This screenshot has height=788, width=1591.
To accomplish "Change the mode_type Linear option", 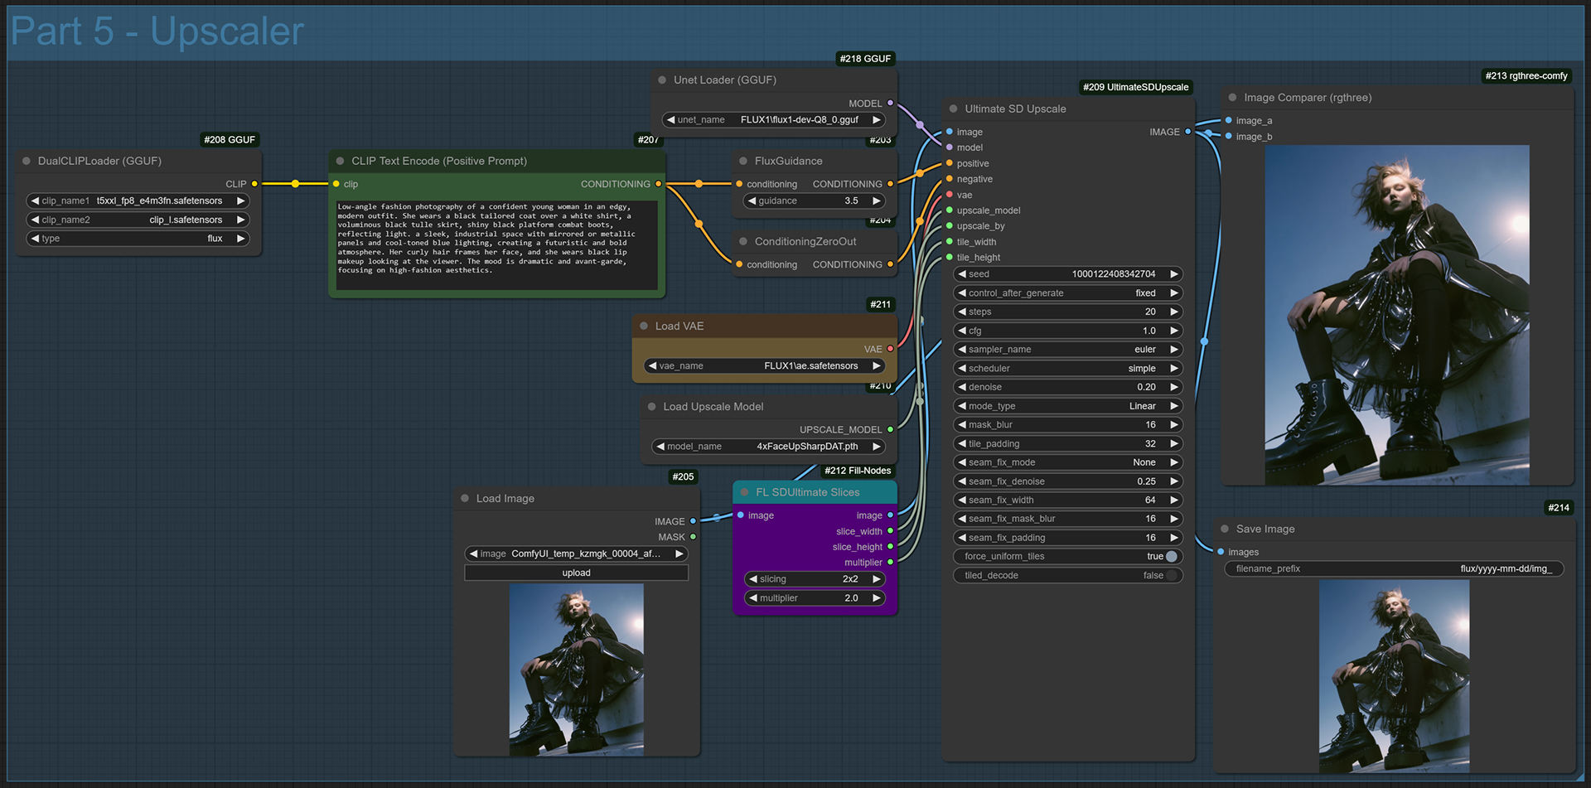I will (x=1067, y=406).
